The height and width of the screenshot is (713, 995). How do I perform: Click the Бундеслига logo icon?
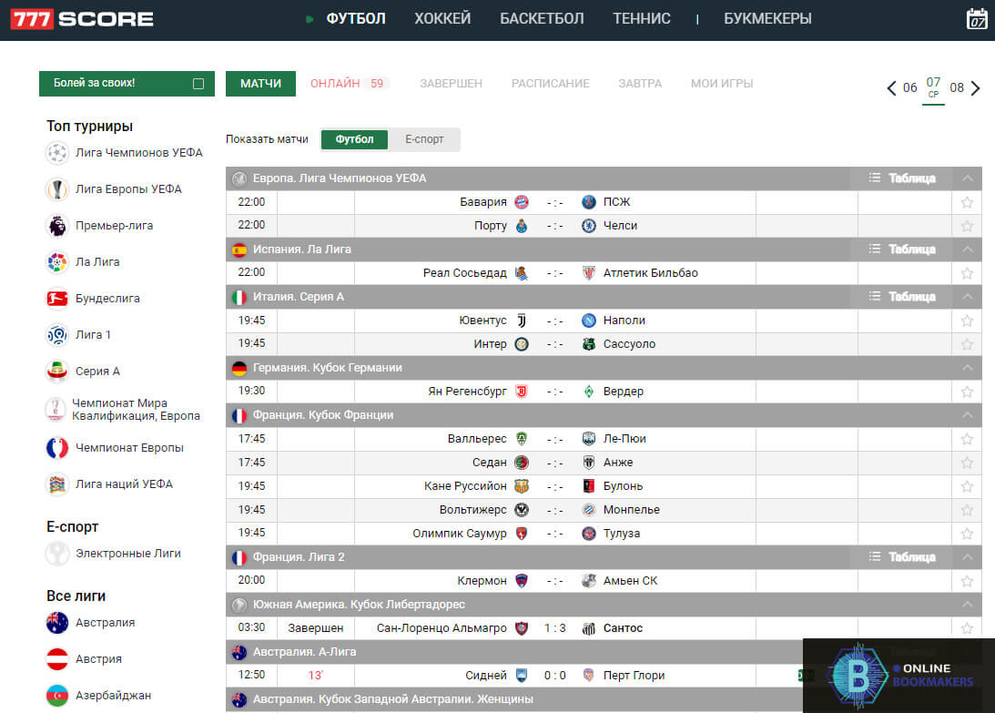coord(57,299)
